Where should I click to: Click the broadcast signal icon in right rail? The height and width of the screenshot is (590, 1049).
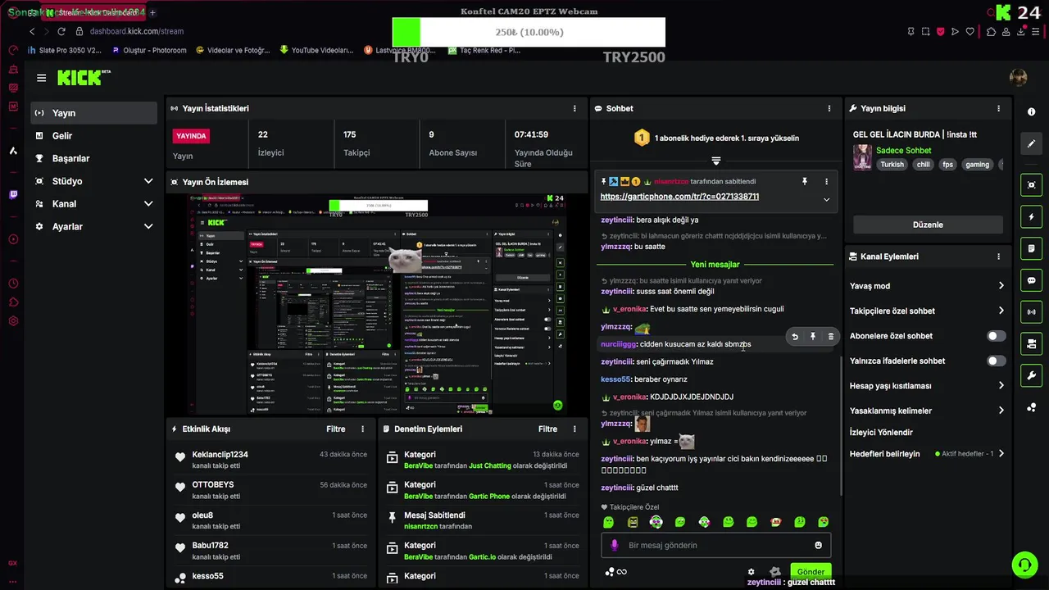point(1031,312)
